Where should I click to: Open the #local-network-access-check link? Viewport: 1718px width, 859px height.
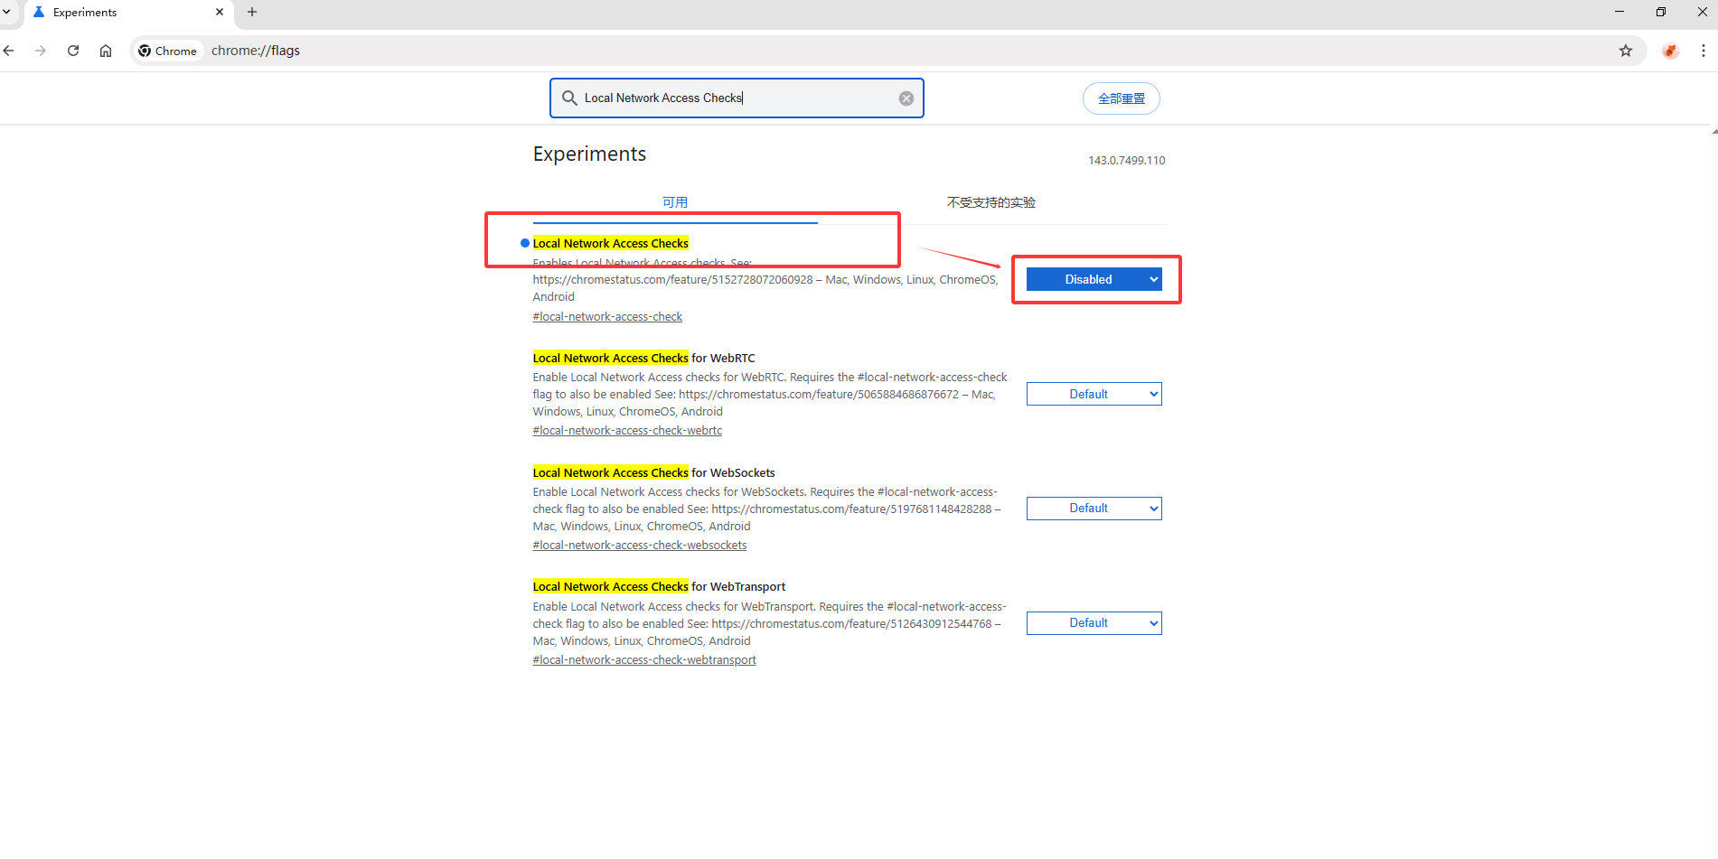click(607, 317)
